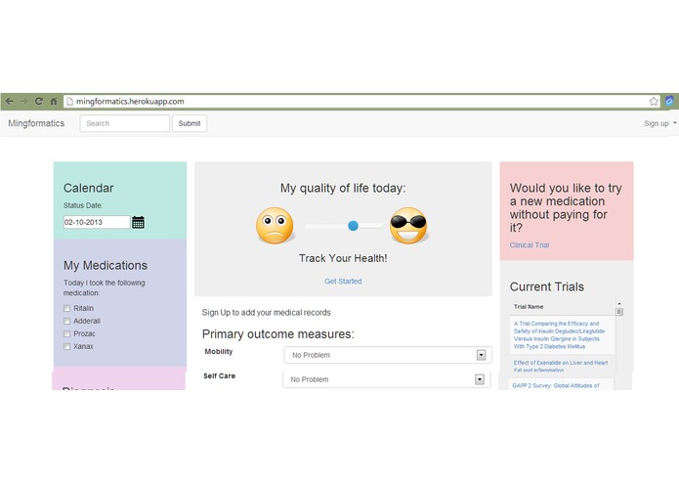Click the Mobility label

pos(218,352)
